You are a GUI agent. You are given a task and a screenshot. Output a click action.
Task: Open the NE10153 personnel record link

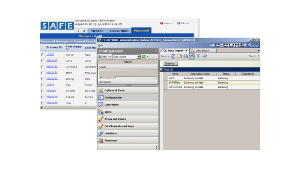pos(52,67)
